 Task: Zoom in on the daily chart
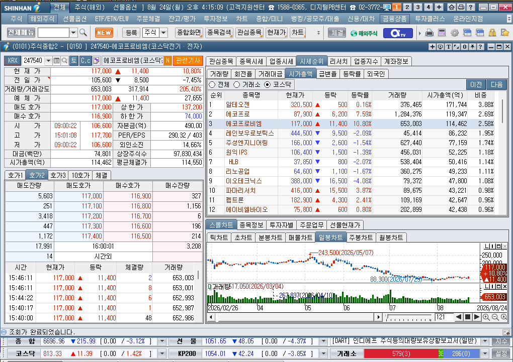pyautogui.click(x=486, y=317)
